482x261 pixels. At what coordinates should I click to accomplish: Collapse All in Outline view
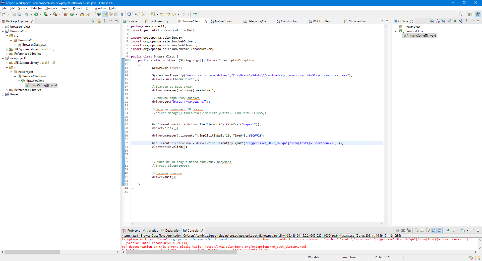pos(432,21)
